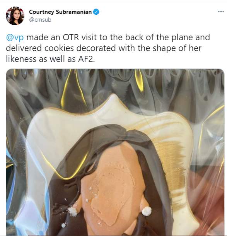Image resolution: width=227 pixels, height=236 pixels.
Task: Follow the @vp mention link
Action: 15,37
